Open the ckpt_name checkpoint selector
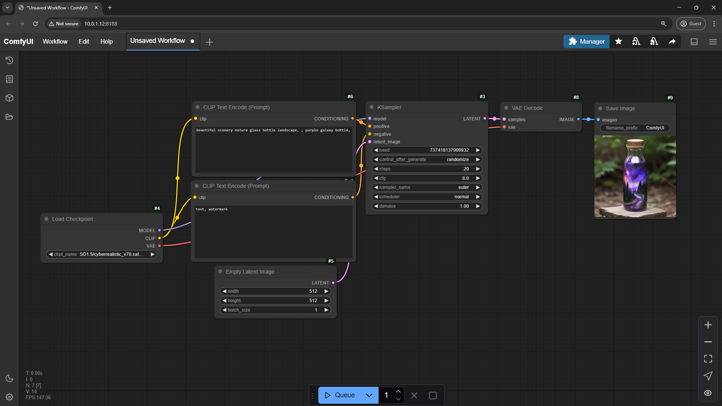Viewport: 722px width, 406px height. pyautogui.click(x=102, y=254)
